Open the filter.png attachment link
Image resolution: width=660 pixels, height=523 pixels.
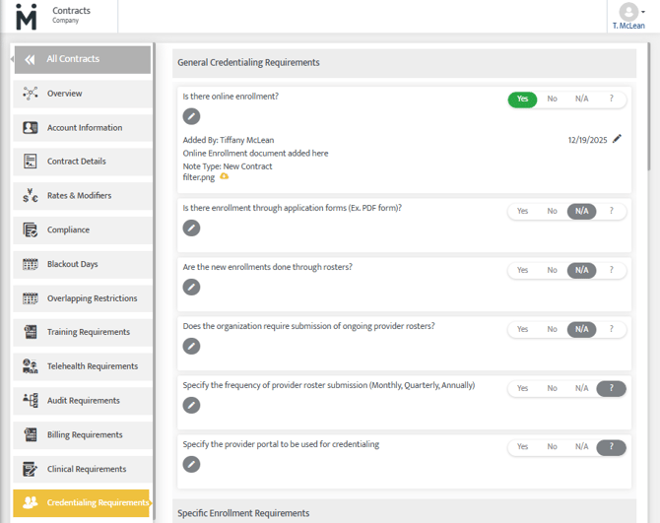click(198, 177)
